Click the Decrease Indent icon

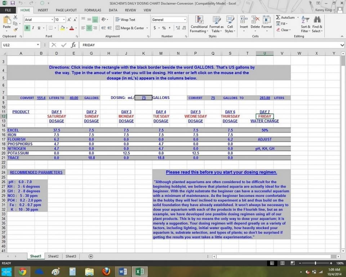(x=103, y=28)
